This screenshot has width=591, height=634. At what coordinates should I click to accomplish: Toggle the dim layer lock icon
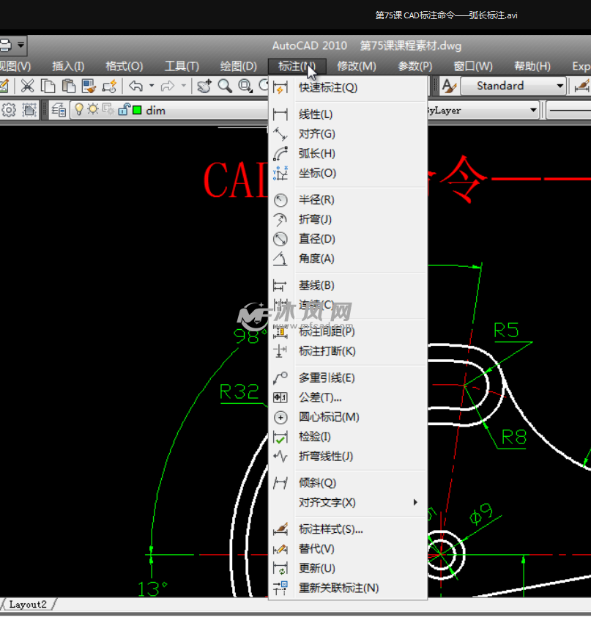point(124,110)
